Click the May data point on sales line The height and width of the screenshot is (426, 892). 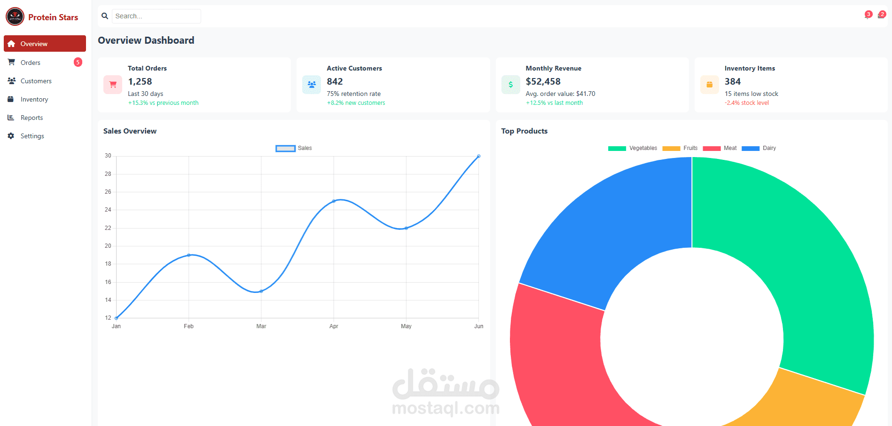[406, 228]
